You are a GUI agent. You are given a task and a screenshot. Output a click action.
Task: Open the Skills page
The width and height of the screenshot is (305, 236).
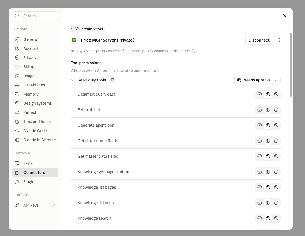35,163
